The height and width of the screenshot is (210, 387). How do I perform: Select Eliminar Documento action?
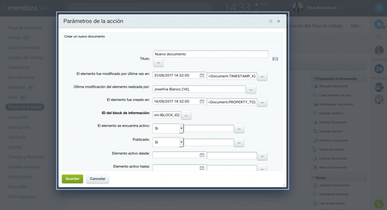[x=333, y=122]
